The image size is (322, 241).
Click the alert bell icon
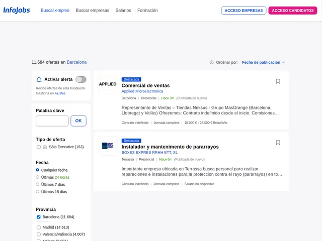tap(39, 79)
